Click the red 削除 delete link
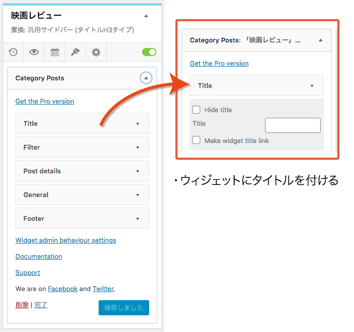Image resolution: width=354 pixels, height=332 pixels. click(22, 305)
